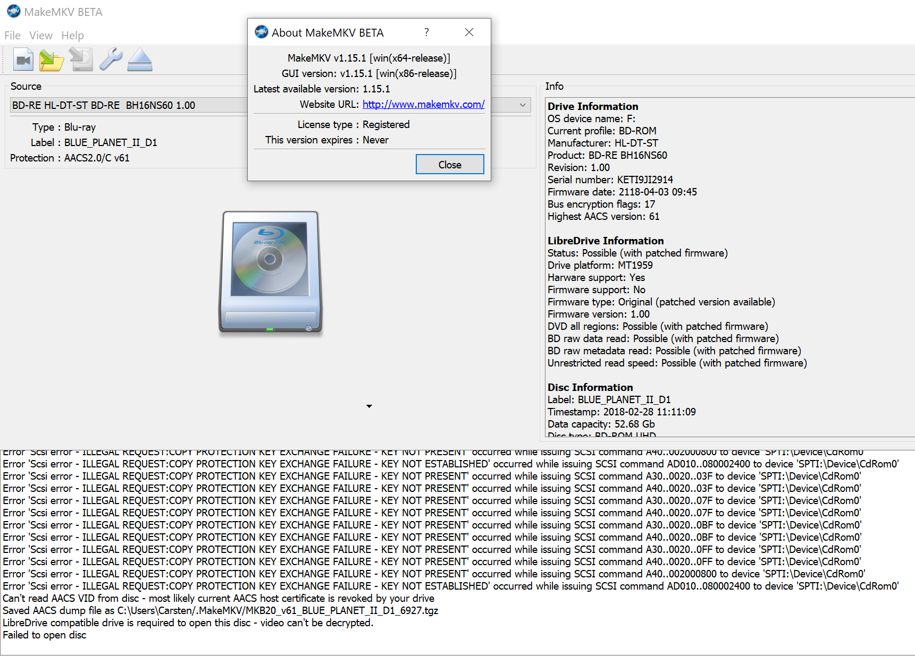Click the Open disc folder icon

(x=52, y=59)
